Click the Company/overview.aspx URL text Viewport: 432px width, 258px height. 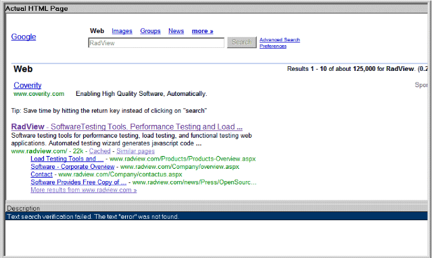180,167
